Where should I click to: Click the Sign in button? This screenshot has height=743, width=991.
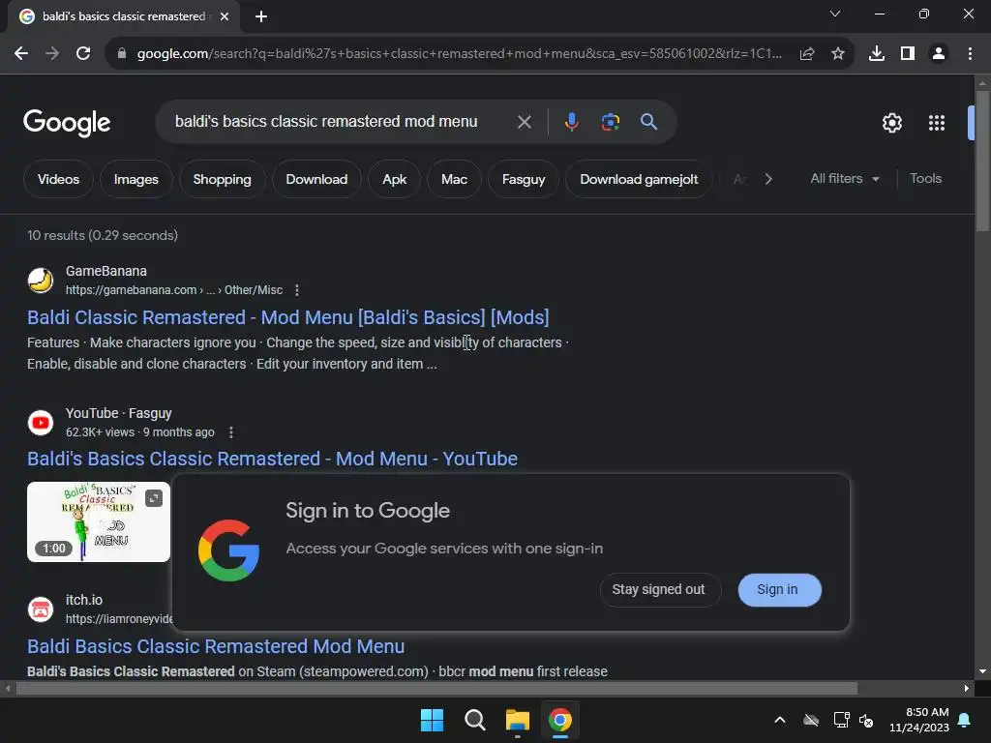(779, 590)
